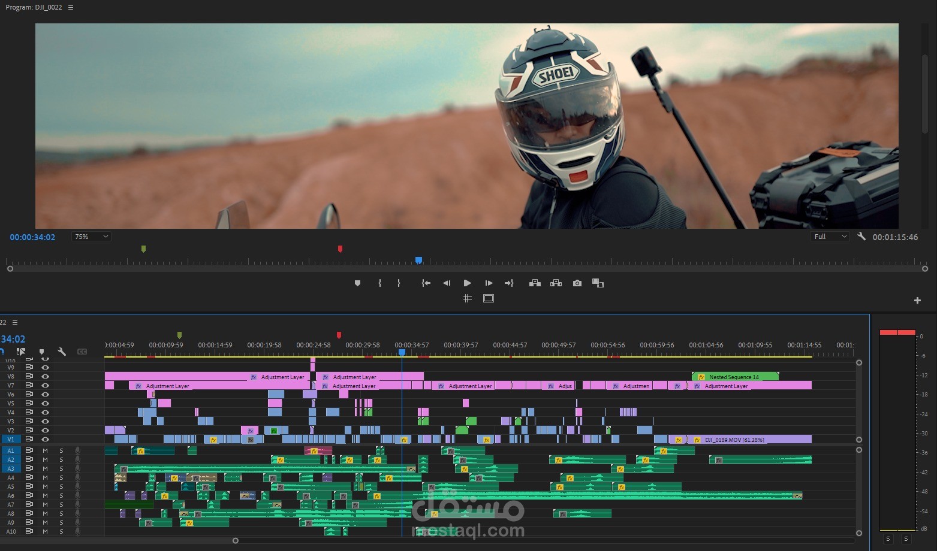Go to In point in Program Monitor

coord(426,283)
